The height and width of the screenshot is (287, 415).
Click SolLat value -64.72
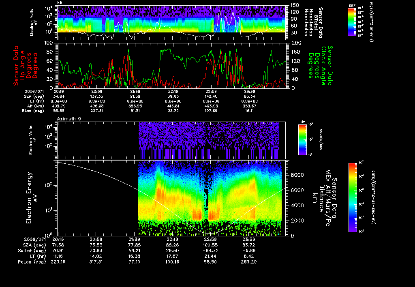210,251
